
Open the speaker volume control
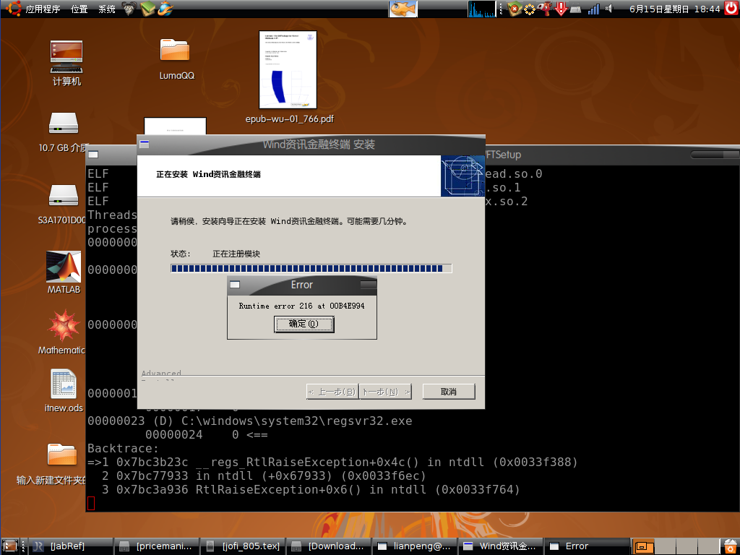[608, 9]
